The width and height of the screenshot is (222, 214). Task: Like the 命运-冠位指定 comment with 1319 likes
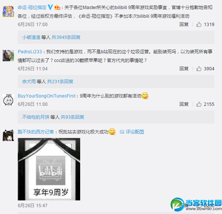click(x=199, y=25)
